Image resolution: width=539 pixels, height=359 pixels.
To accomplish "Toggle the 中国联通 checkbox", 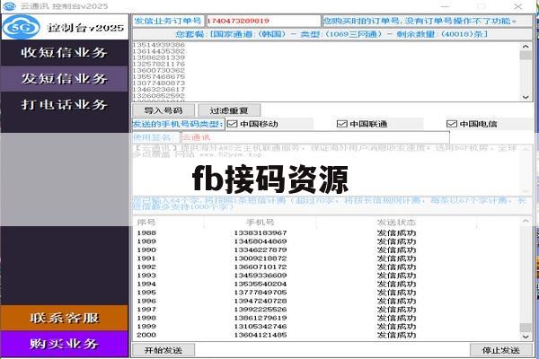I will click(x=341, y=124).
